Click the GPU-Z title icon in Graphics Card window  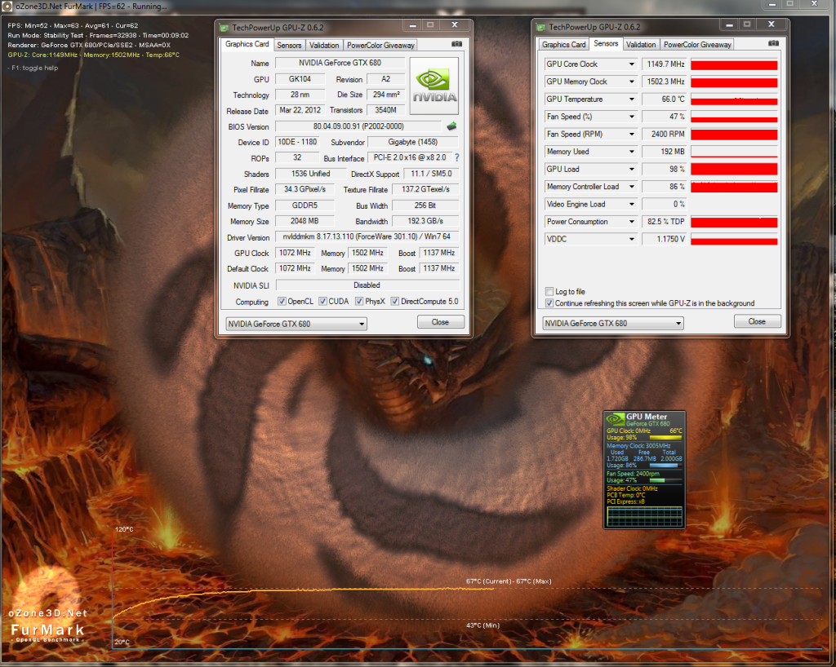(x=225, y=28)
